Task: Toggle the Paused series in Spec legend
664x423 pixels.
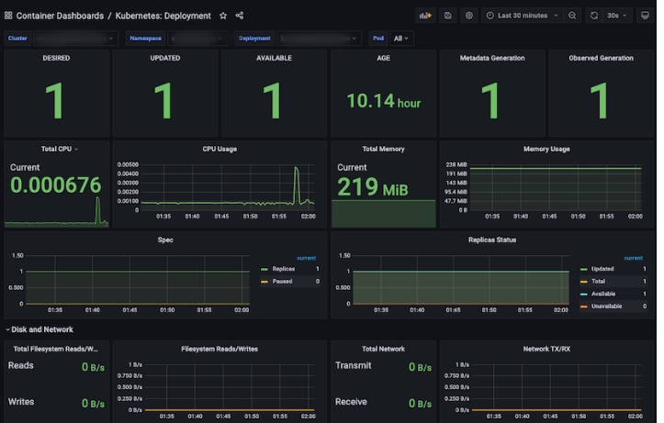Action: [x=282, y=282]
